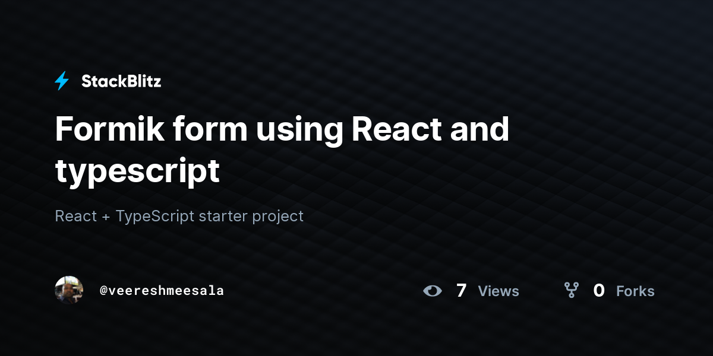Image resolution: width=713 pixels, height=356 pixels.
Task: Click the StackBlitz lightning bolt logo
Action: point(62,81)
